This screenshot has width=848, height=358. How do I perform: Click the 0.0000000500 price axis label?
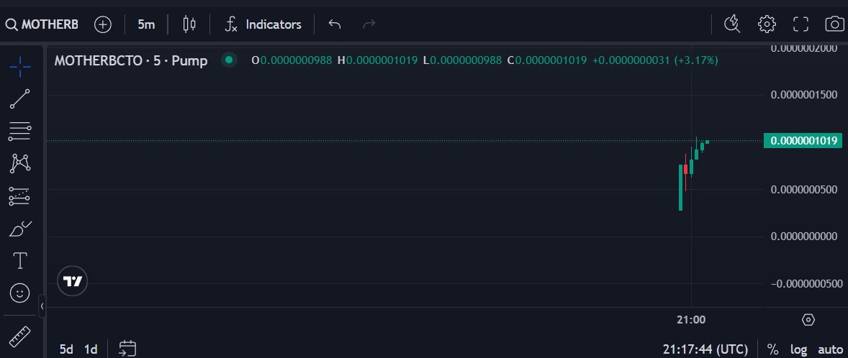coord(804,190)
